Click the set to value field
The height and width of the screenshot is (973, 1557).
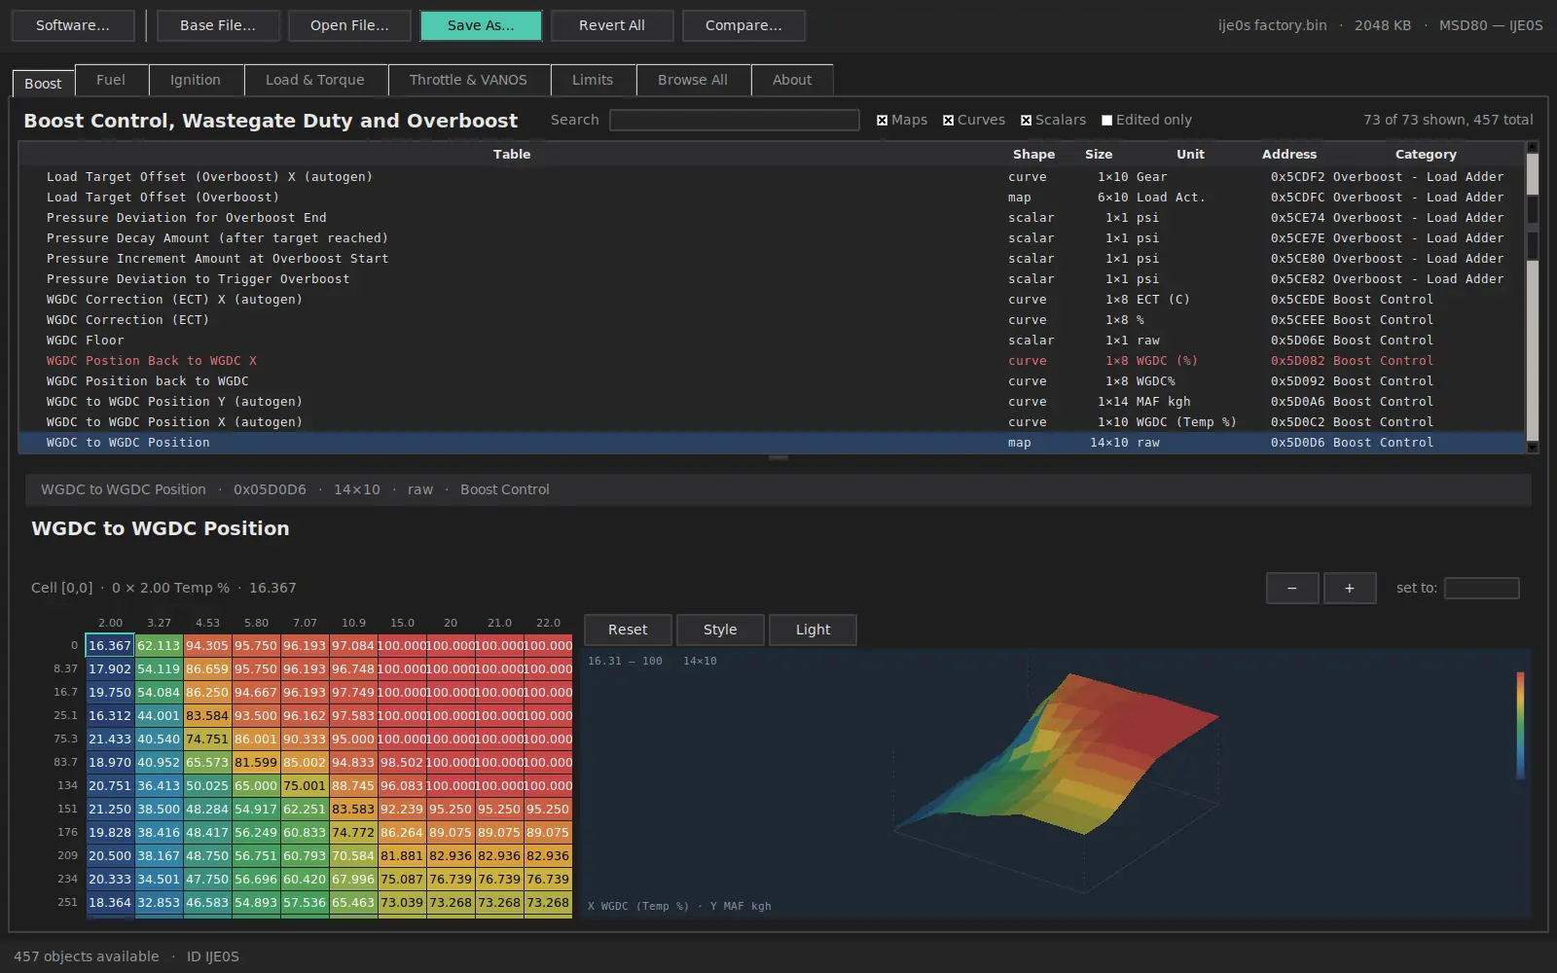pyautogui.click(x=1481, y=588)
